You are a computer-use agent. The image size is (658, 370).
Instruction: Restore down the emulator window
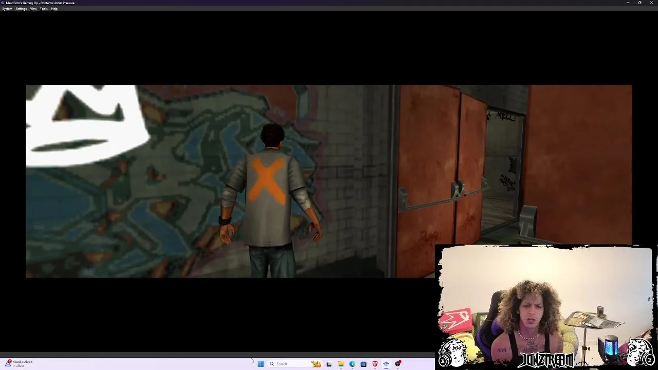tap(639, 3)
